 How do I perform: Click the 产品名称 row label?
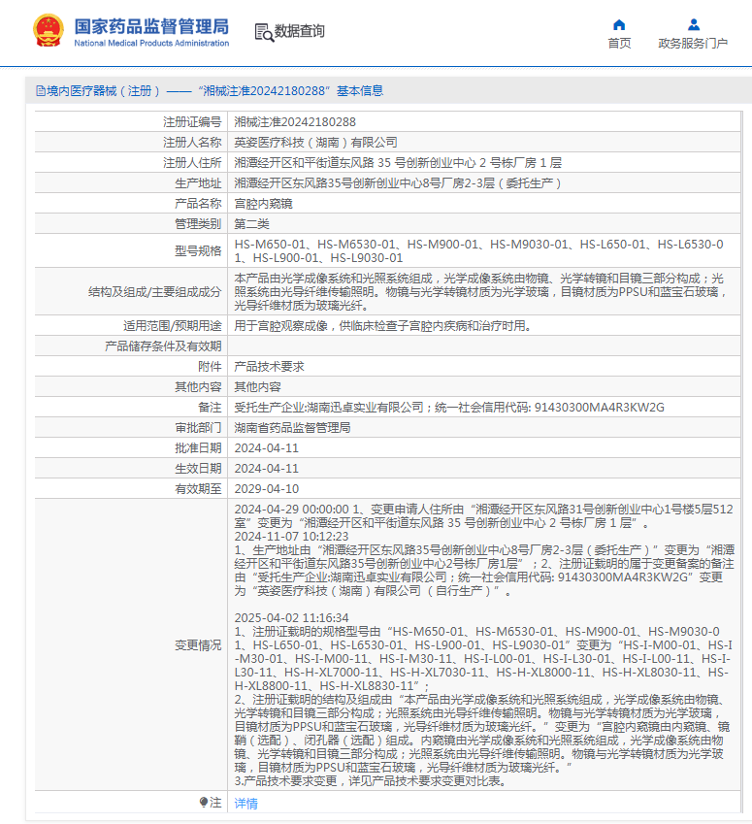point(198,204)
